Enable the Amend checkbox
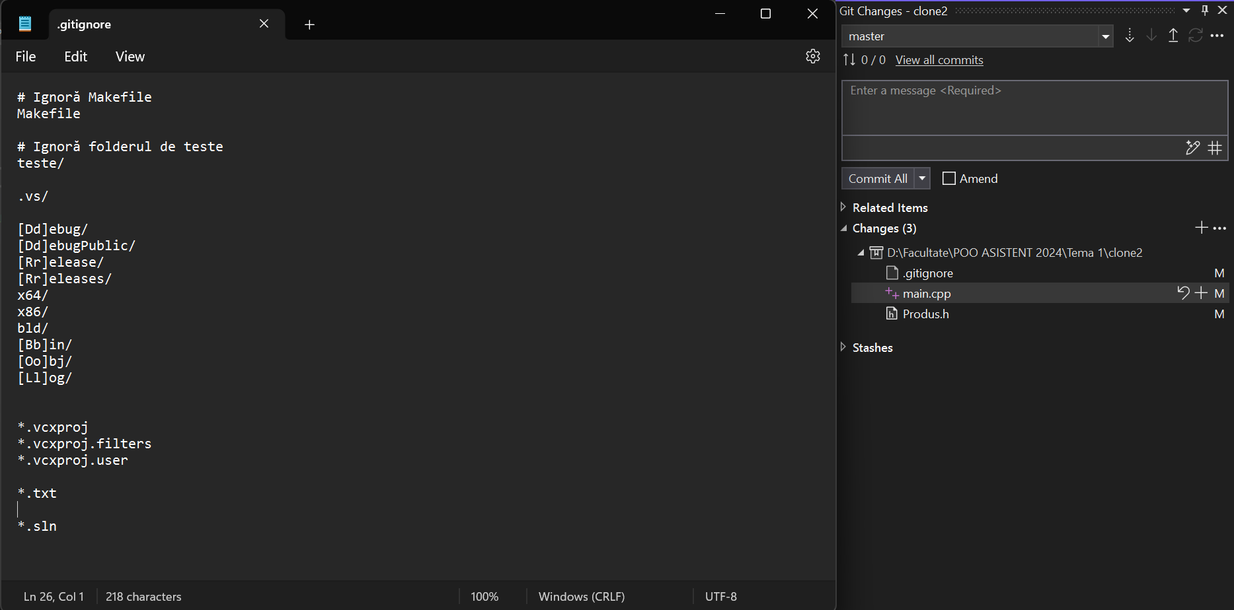This screenshot has width=1234, height=610. [949, 178]
